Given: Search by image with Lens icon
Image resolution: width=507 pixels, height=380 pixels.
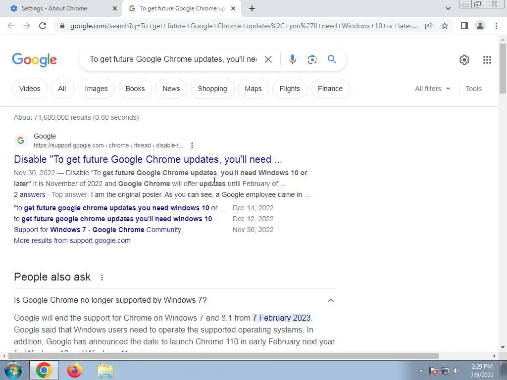Looking at the screenshot, I should 312,59.
